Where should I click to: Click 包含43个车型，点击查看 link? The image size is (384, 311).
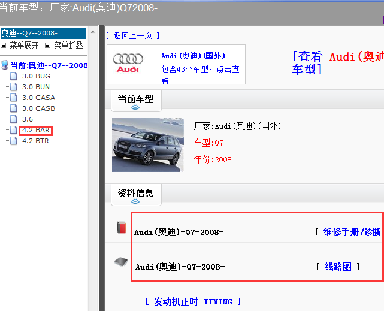pos(200,74)
